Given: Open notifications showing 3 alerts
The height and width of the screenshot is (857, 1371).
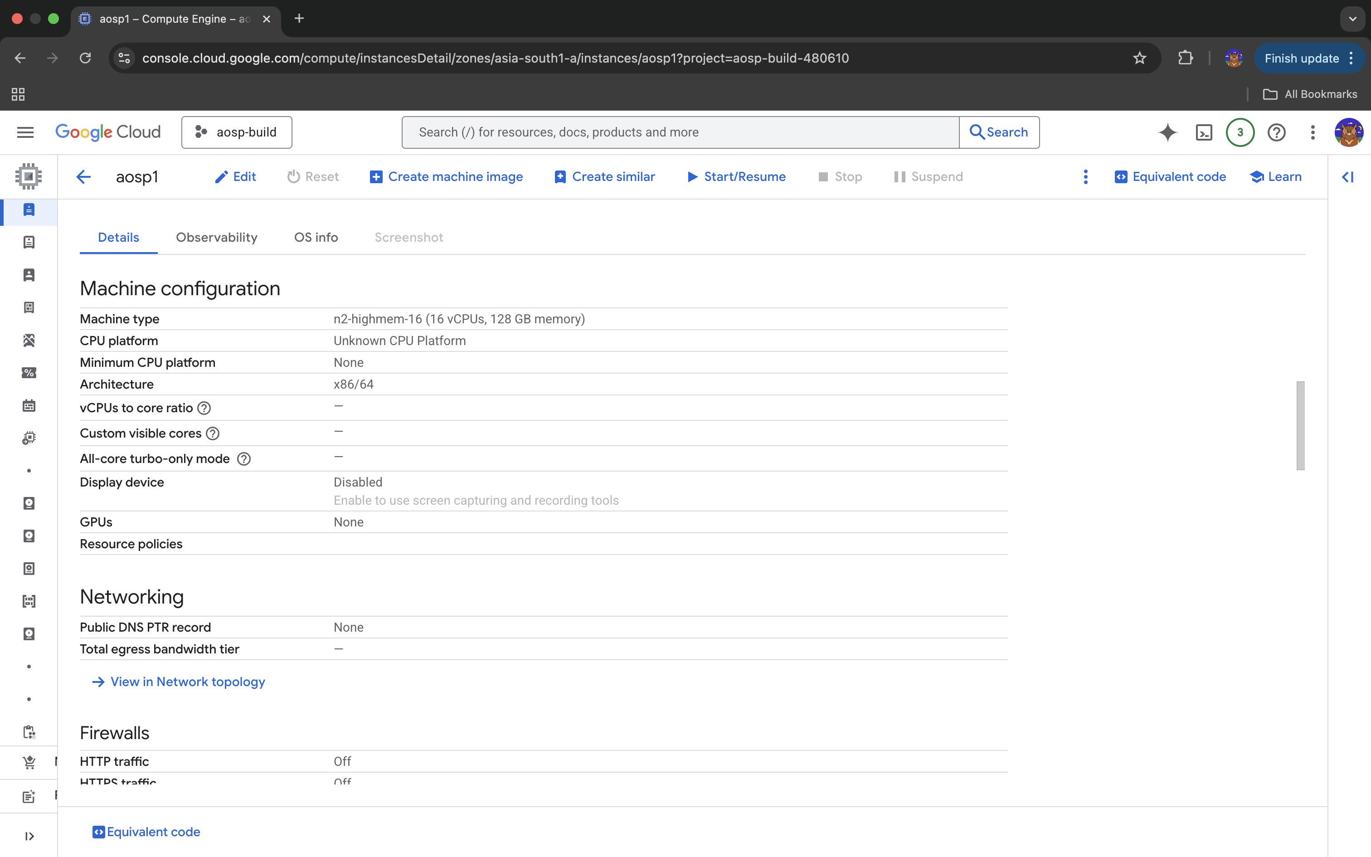Looking at the screenshot, I should tap(1240, 132).
